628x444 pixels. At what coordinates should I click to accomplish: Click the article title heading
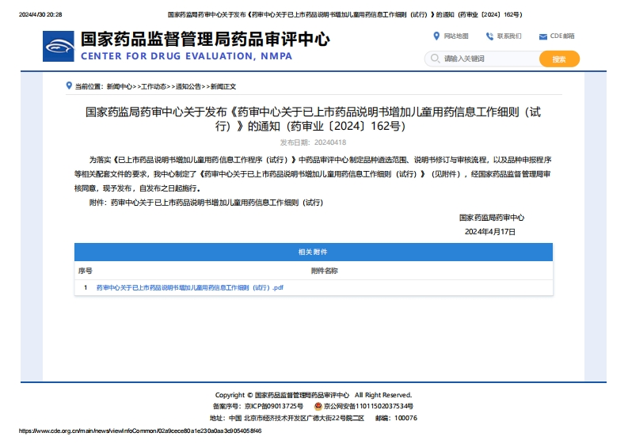click(x=313, y=119)
